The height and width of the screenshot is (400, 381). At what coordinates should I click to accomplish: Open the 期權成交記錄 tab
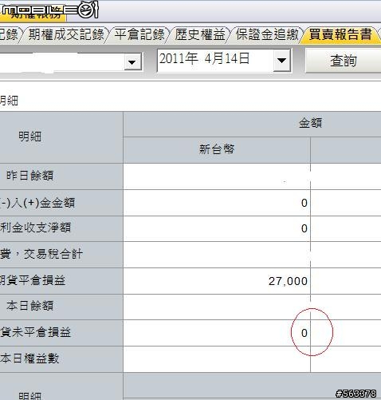(66, 34)
